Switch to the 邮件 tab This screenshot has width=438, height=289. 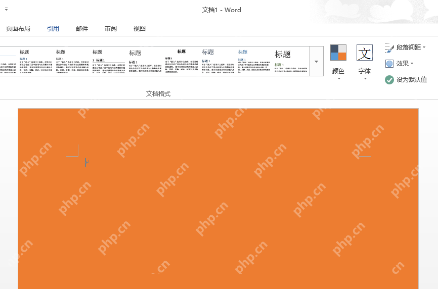[82, 28]
